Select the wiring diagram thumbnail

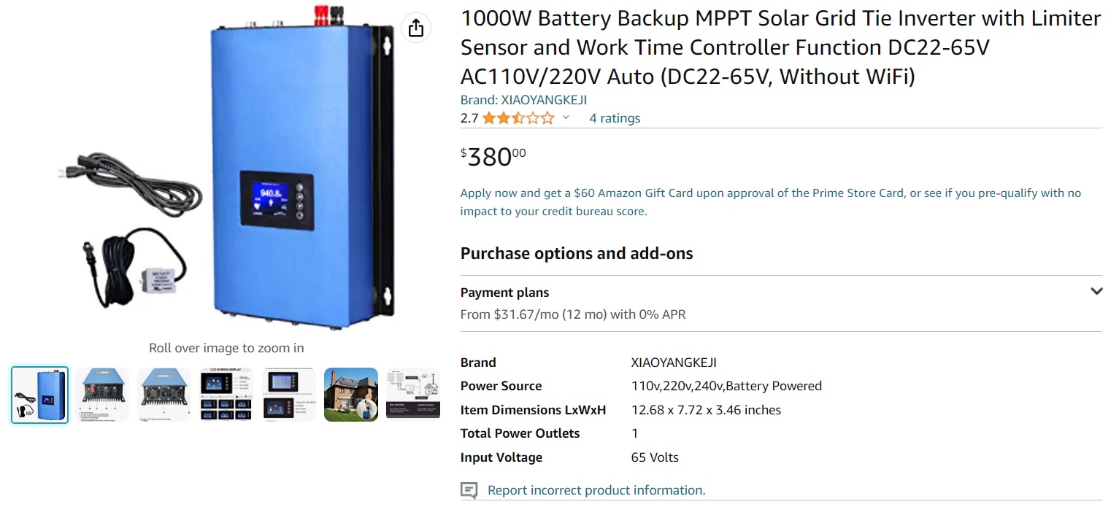pos(412,395)
